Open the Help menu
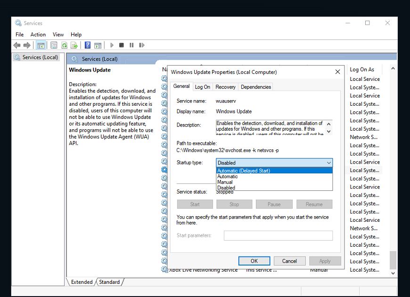 click(x=76, y=34)
